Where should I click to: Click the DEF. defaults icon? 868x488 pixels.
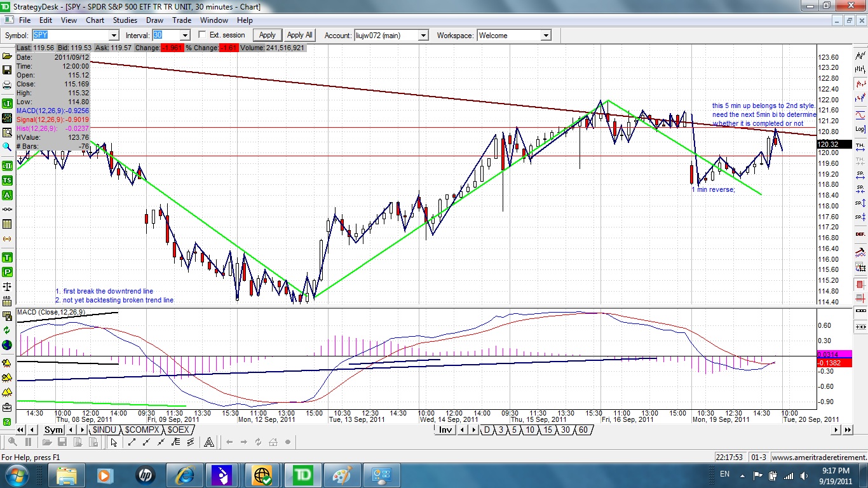point(860,234)
